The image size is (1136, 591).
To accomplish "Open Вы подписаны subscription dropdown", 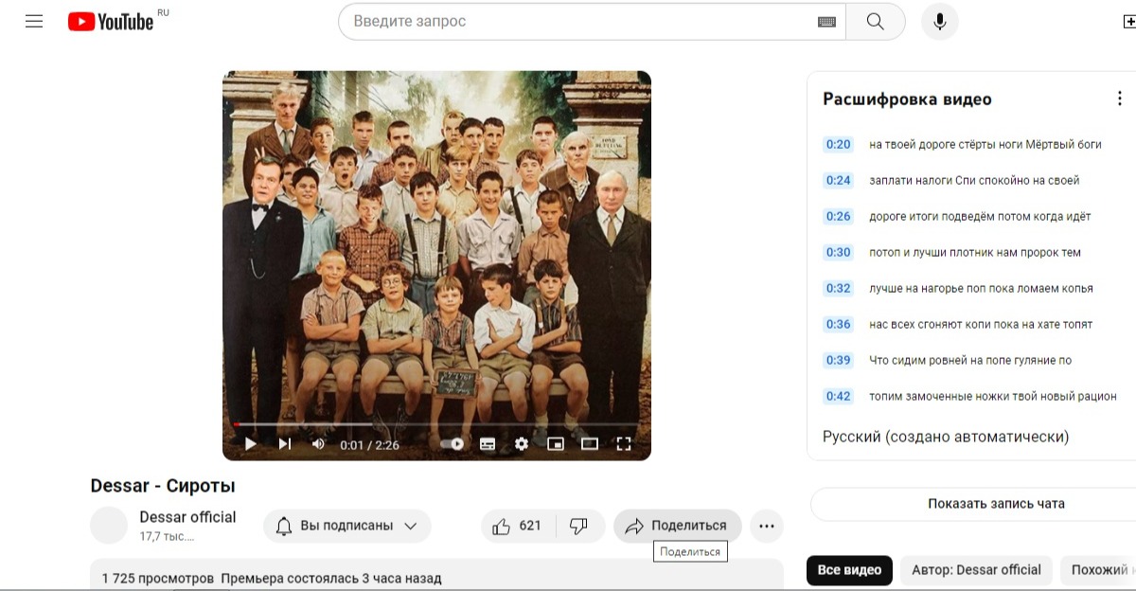I will 347,526.
